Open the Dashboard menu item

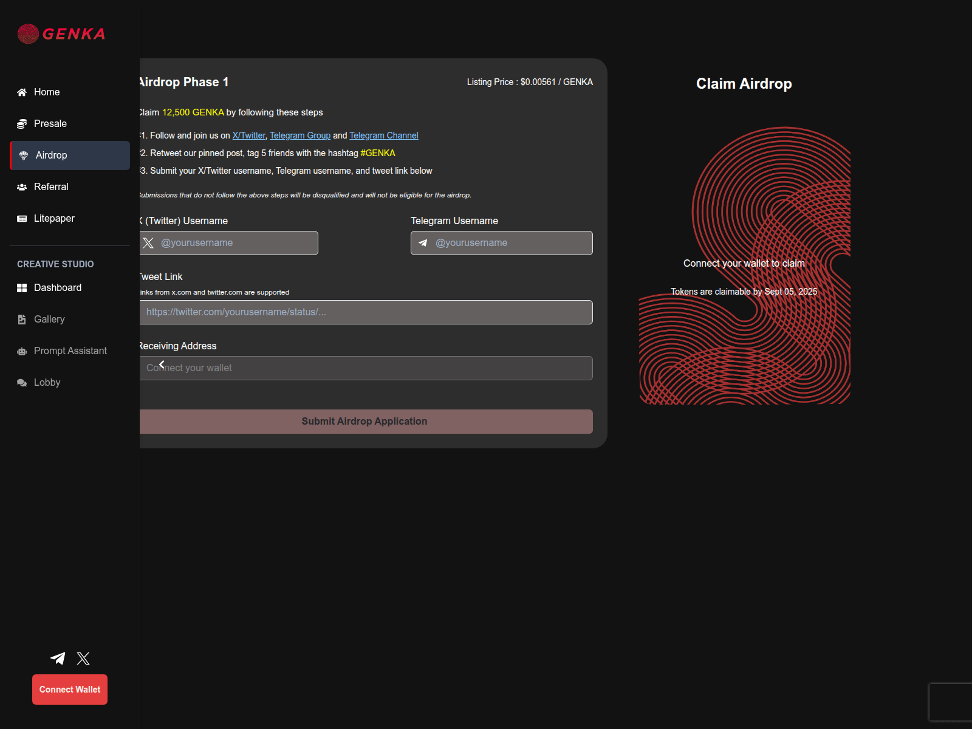tap(70, 288)
